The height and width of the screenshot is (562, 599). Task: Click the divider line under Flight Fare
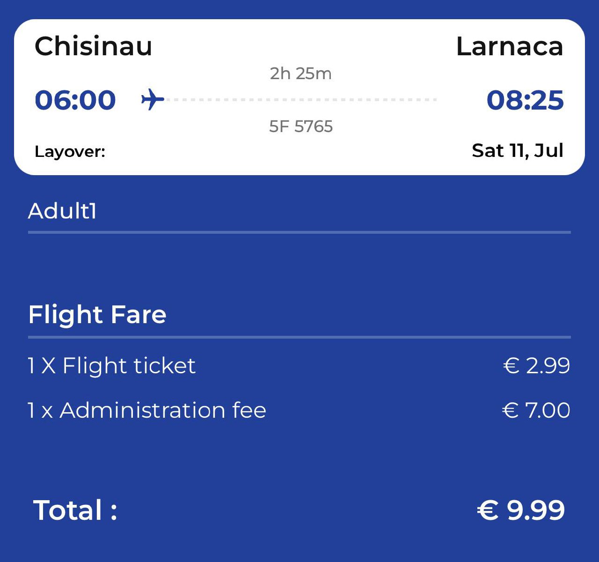click(299, 337)
